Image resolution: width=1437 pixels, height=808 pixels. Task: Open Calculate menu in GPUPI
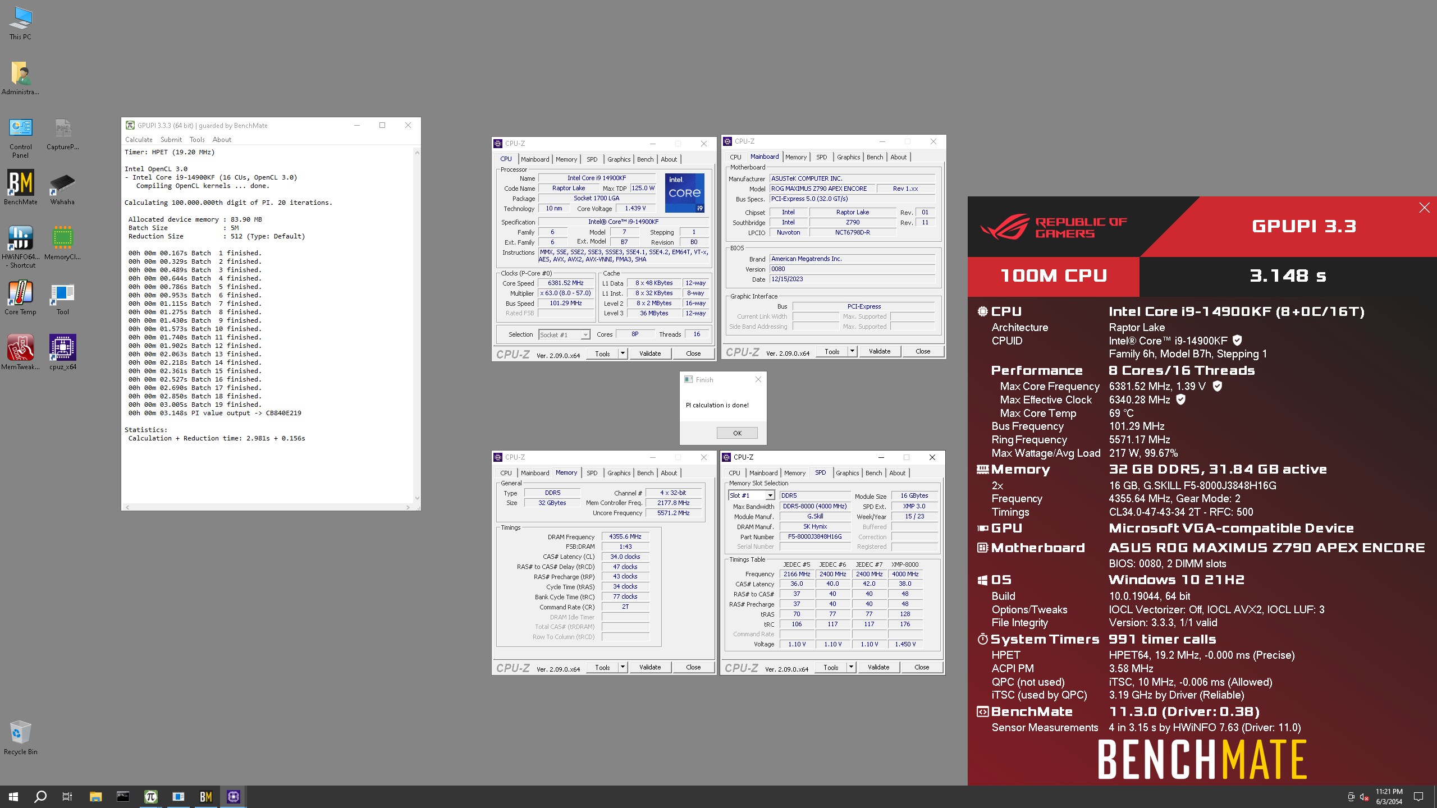139,140
